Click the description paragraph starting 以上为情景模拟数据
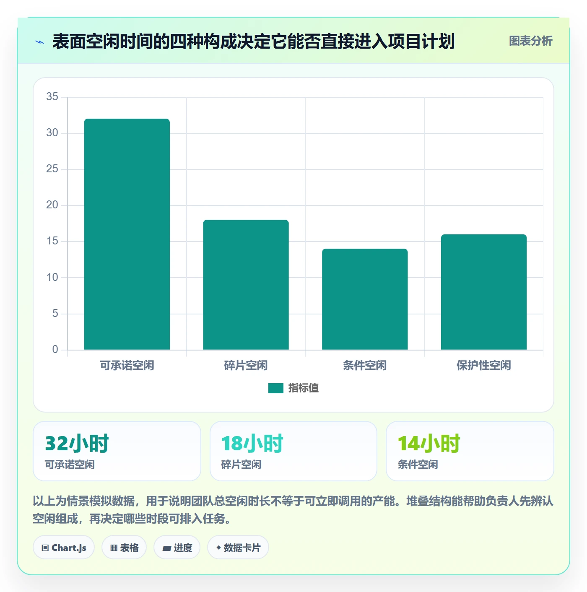 pyautogui.click(x=293, y=510)
